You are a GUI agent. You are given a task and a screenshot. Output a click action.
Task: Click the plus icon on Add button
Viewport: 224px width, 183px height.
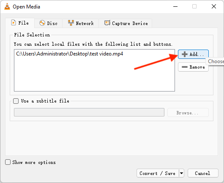click(x=185, y=54)
